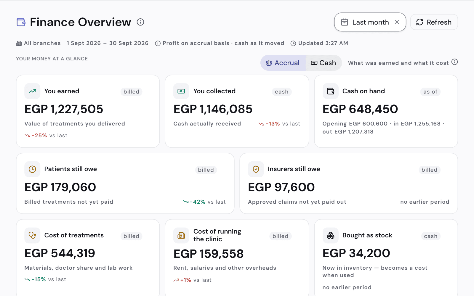Click the 'EGP 34,200' stock amount
This screenshot has height=296, width=474.
tap(356, 253)
